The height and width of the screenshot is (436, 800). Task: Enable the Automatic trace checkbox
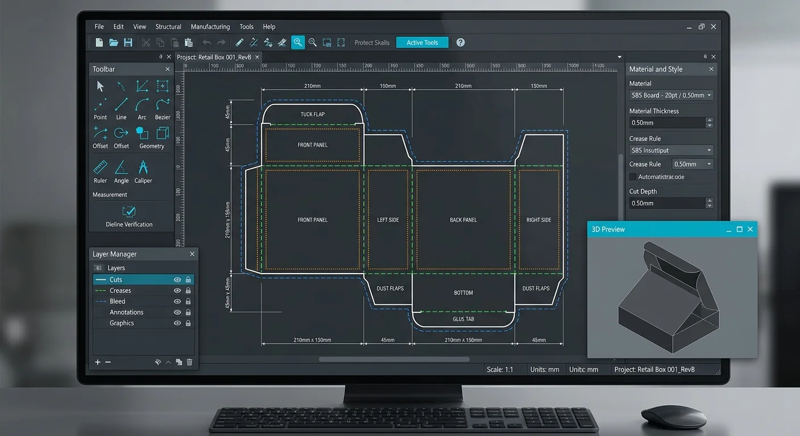(632, 177)
